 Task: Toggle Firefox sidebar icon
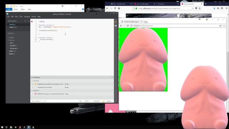(x=222, y=8)
